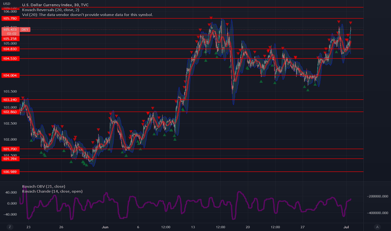The width and height of the screenshot is (391, 231).
Task: Click the 20 date label on time axis
Action: [248, 227]
